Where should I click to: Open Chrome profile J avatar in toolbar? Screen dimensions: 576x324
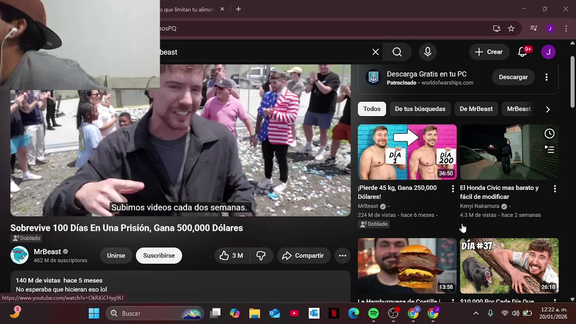point(550,28)
